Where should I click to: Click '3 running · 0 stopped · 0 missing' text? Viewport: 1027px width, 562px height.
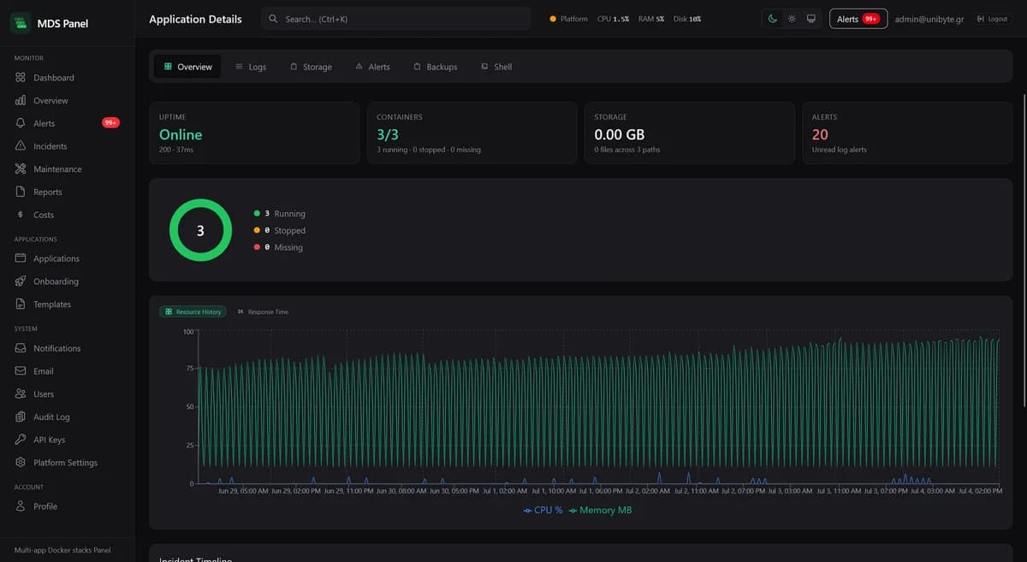click(429, 150)
